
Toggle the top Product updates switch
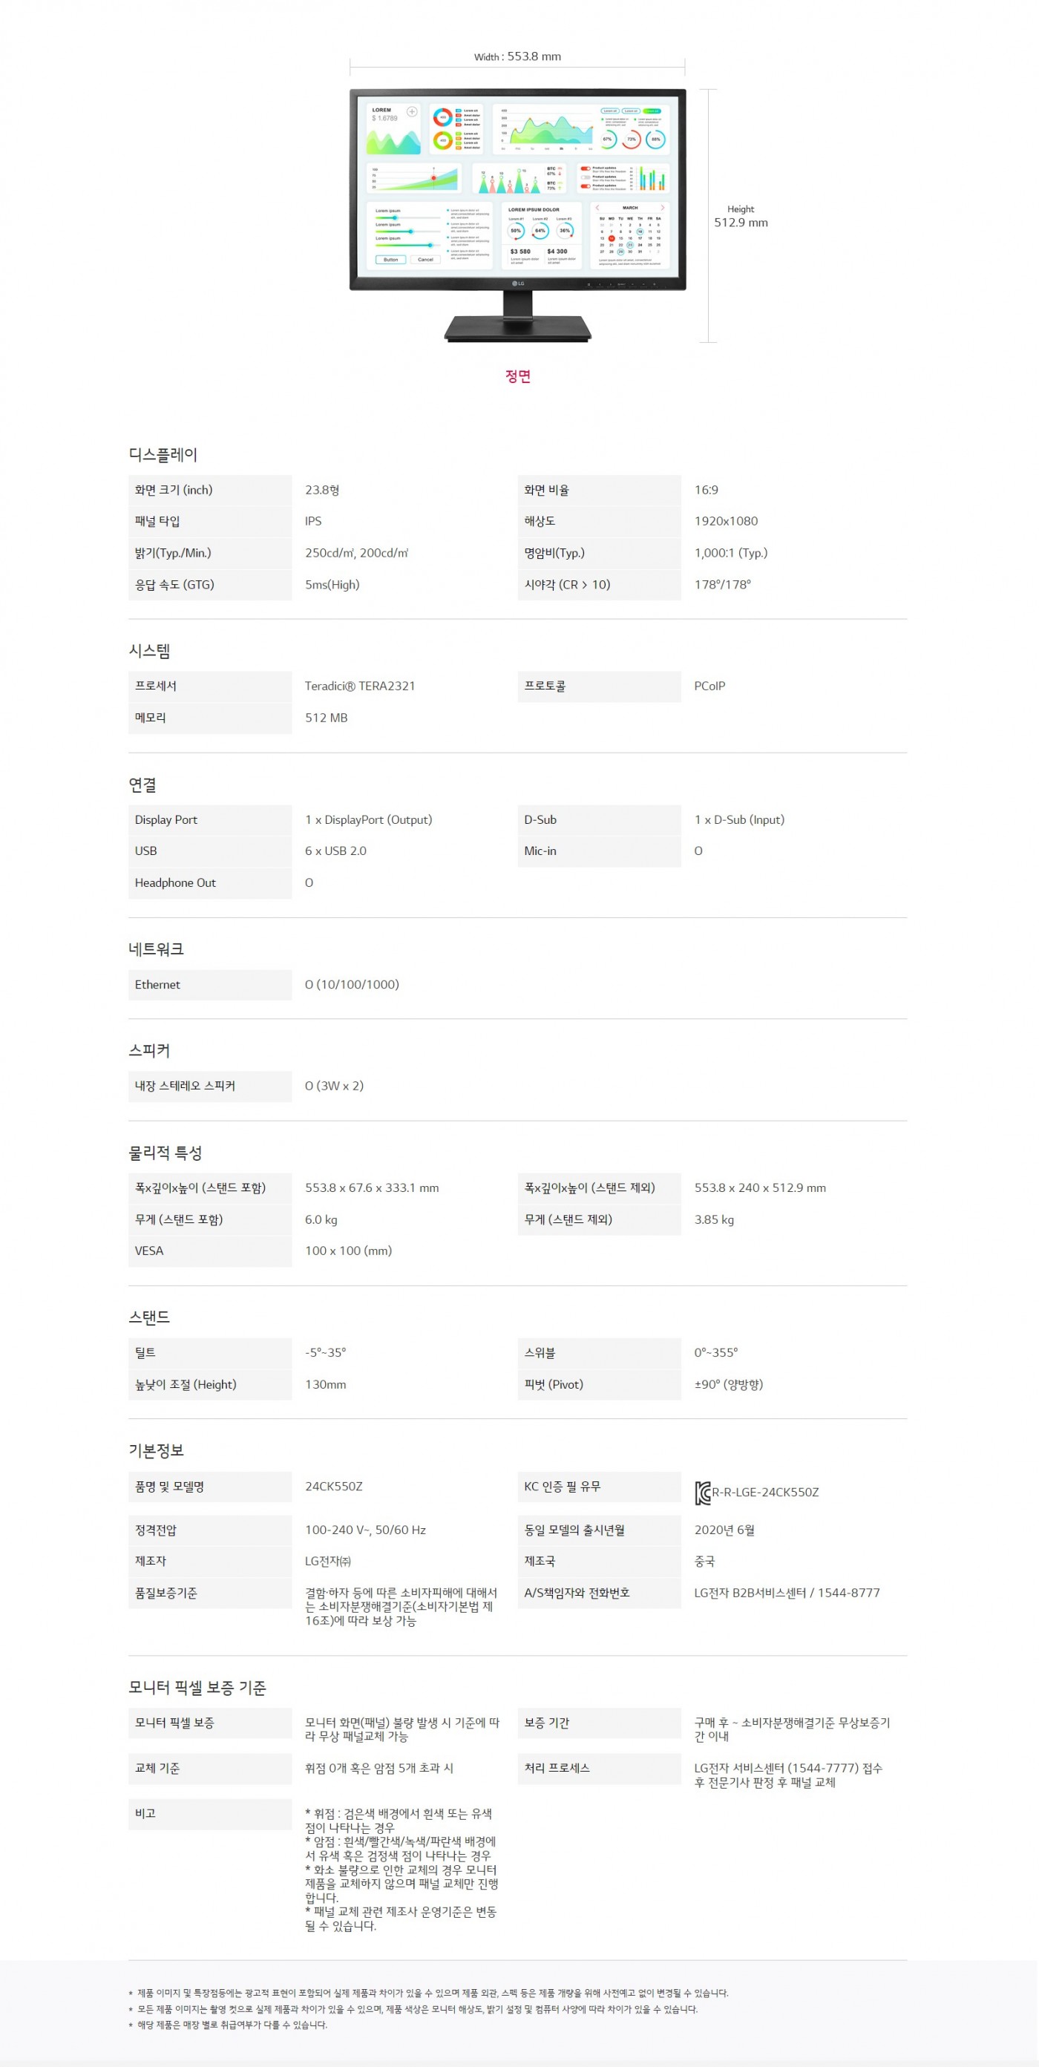[585, 168]
